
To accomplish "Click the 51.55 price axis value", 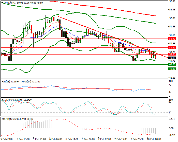I will click(x=172, y=27).
